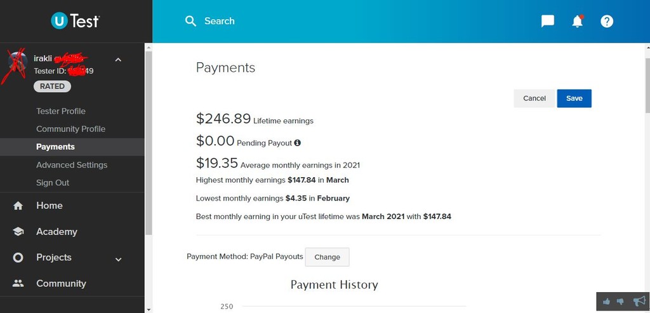Image resolution: width=650 pixels, height=313 pixels.
Task: Click the search magnifier icon
Action: 190,21
